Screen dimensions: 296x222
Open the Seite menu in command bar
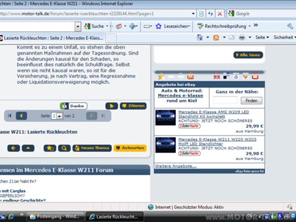tap(262, 37)
